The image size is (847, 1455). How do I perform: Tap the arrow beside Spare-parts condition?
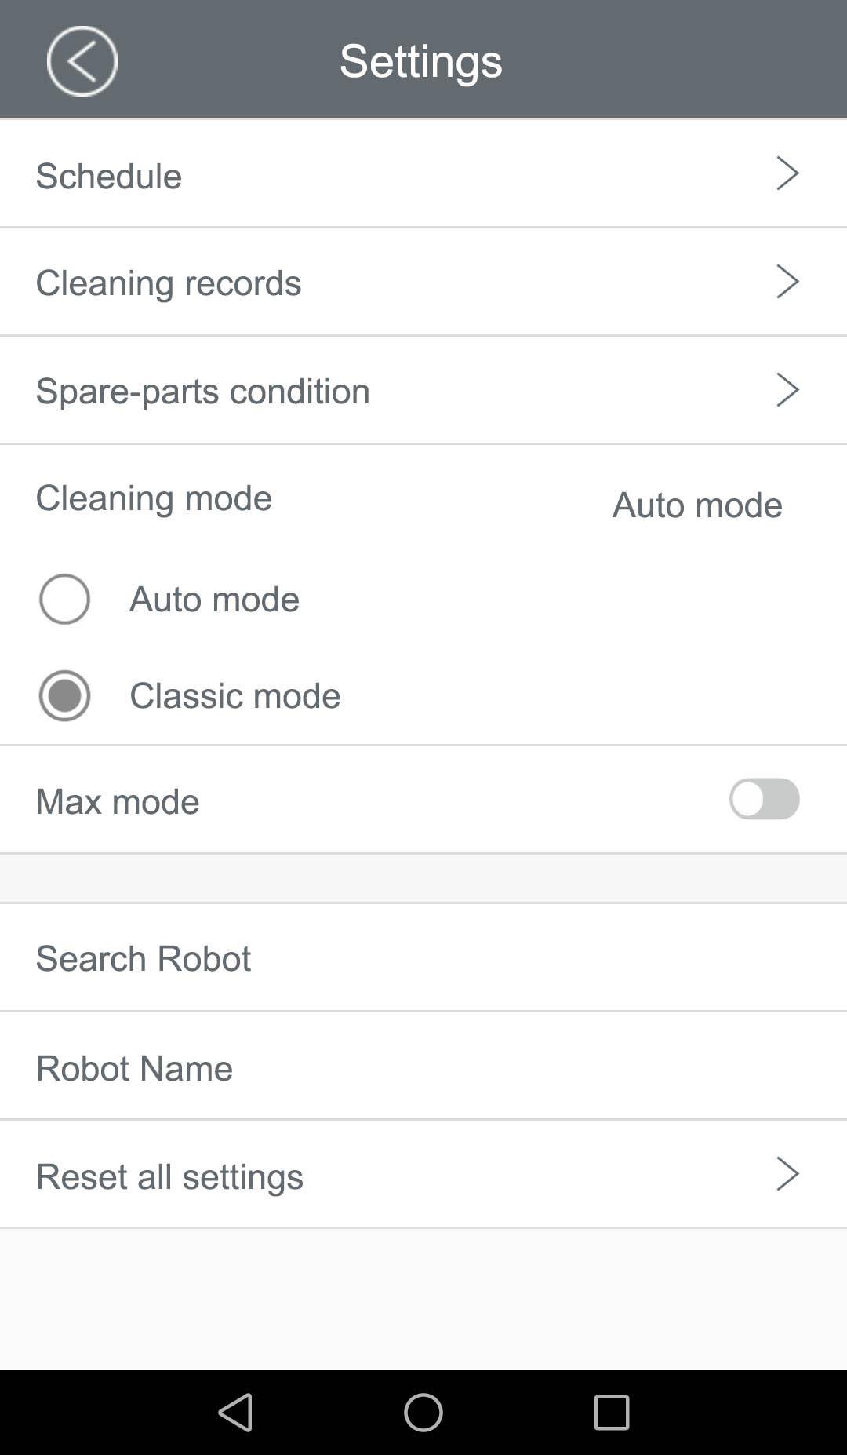[x=787, y=390]
